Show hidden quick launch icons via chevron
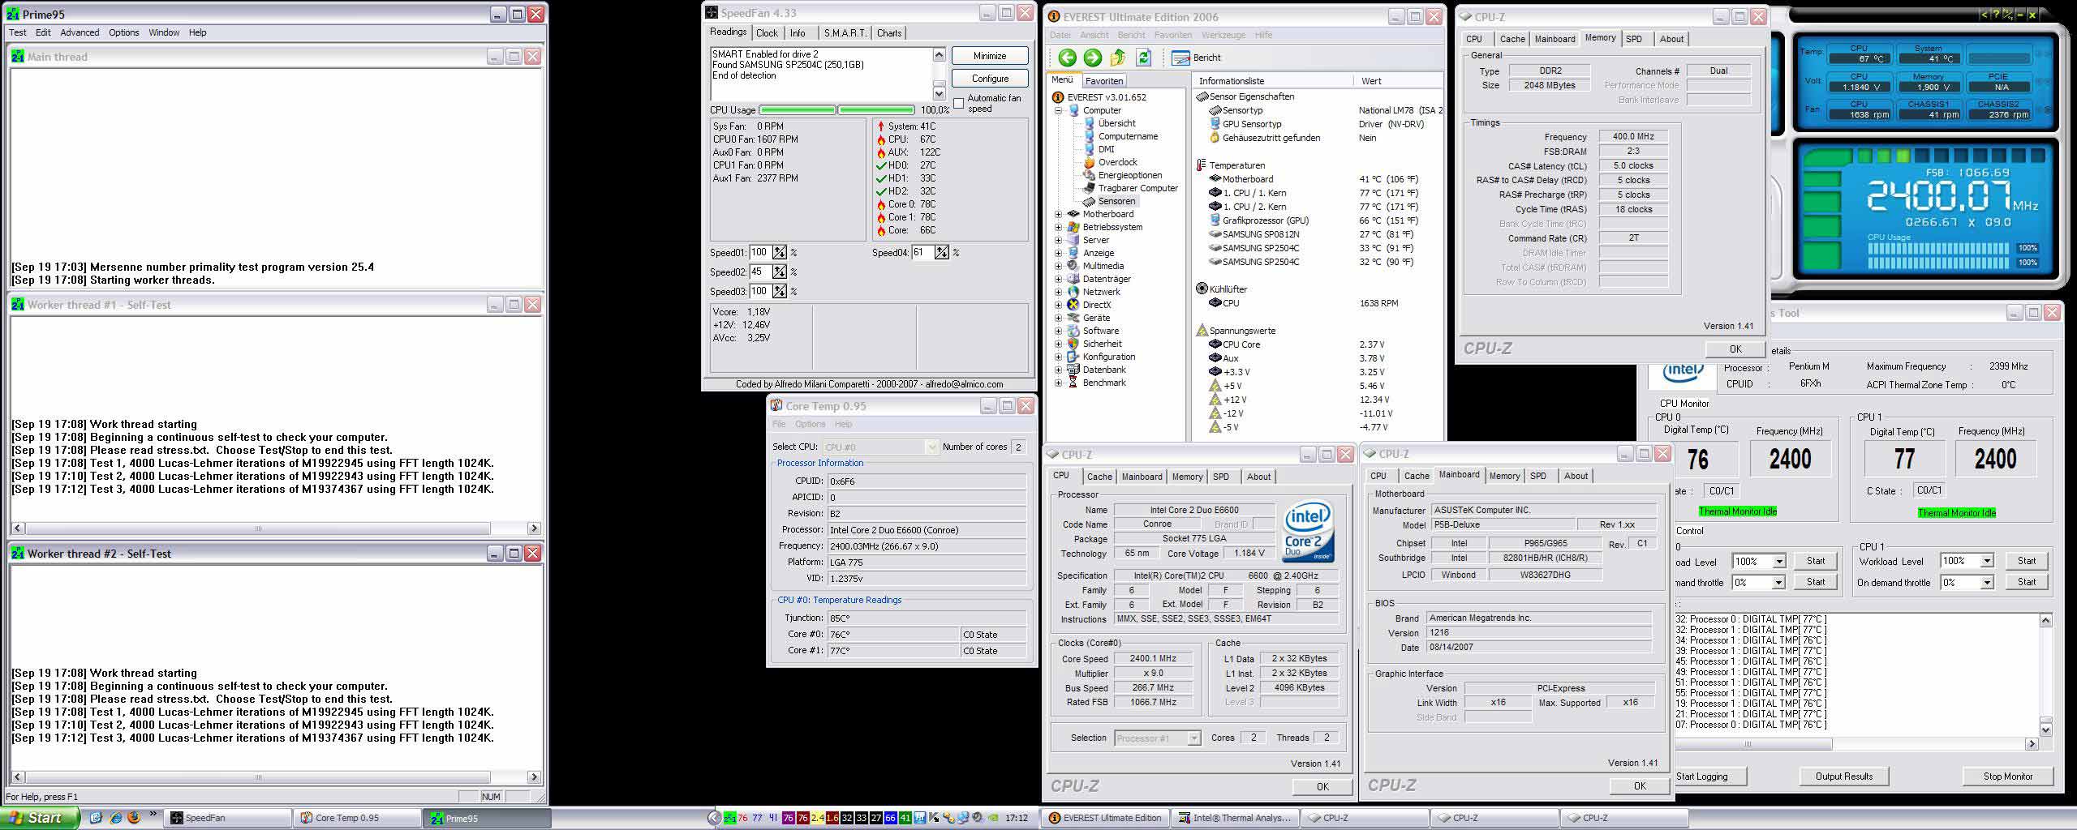This screenshot has width=2077, height=830. pyautogui.click(x=153, y=815)
